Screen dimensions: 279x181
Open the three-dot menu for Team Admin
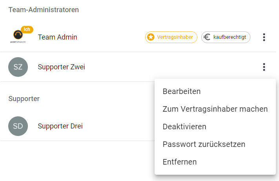[264, 37]
